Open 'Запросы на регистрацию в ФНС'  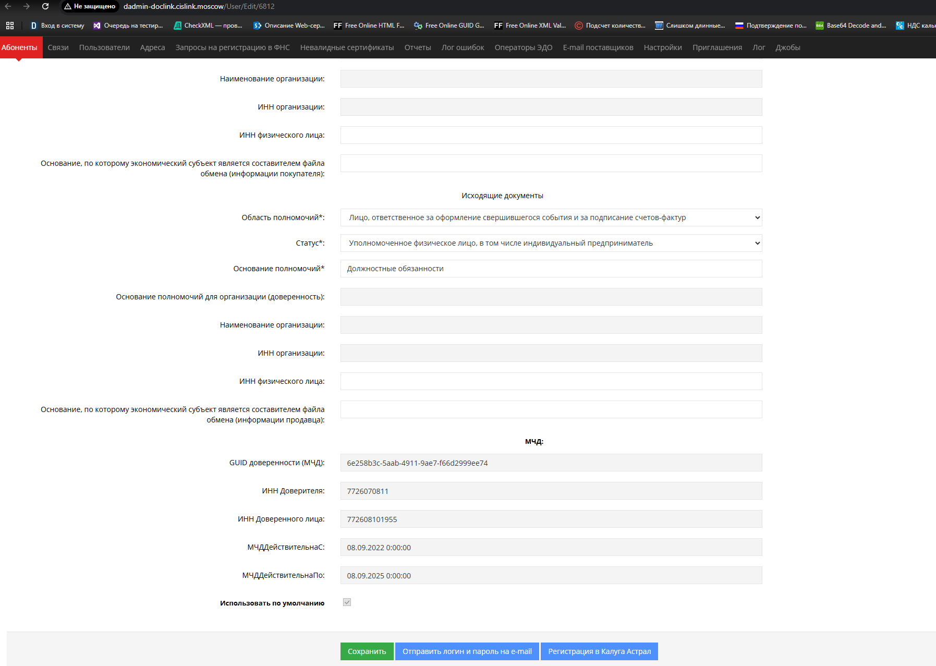click(233, 47)
